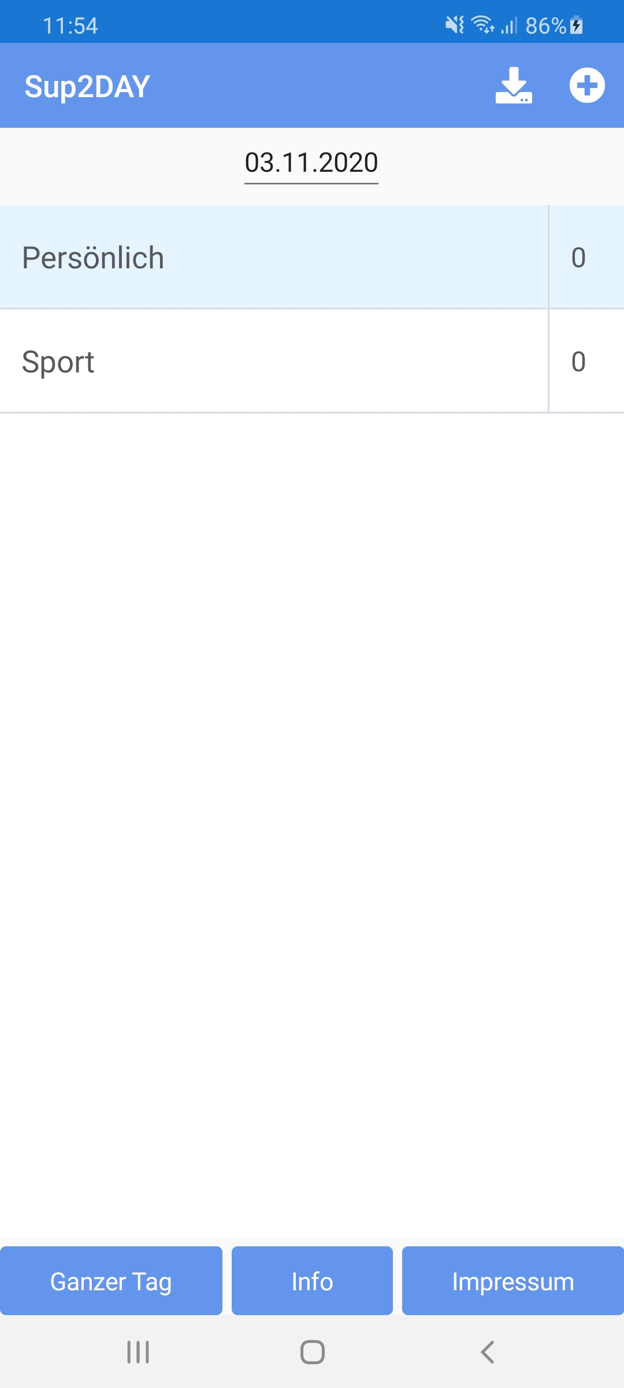Viewport: 624px width, 1388px height.
Task: Open the Impressum page
Action: click(x=513, y=1281)
